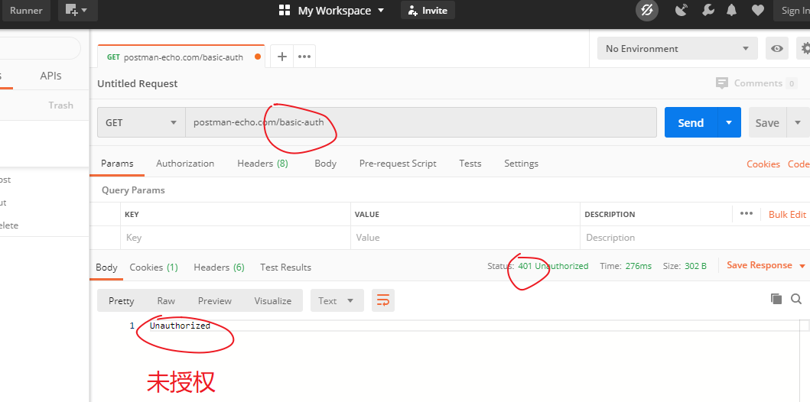Click the response Size 302 B value
Image resolution: width=810 pixels, height=402 pixels.
(696, 266)
